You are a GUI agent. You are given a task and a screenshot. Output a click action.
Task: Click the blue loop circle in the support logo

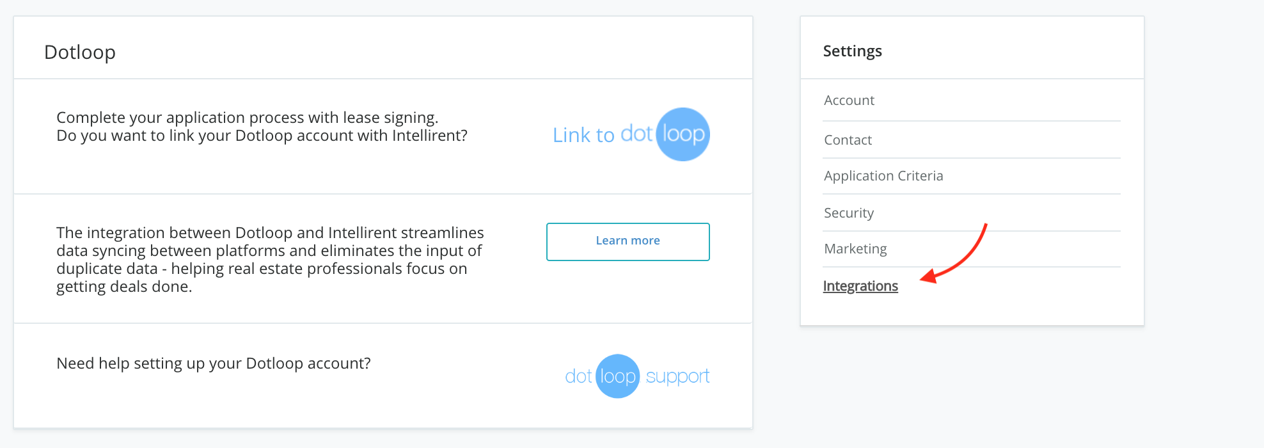[x=617, y=376]
